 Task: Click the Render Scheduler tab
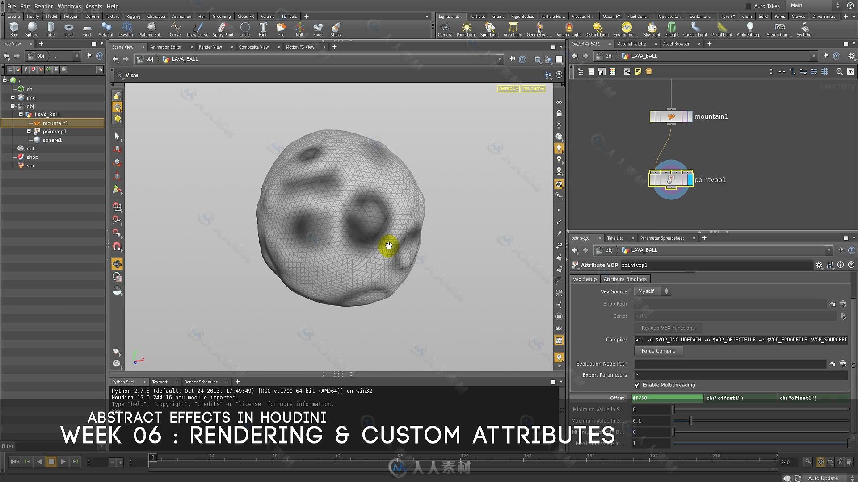tap(202, 382)
